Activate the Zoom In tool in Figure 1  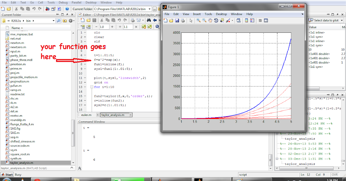coord(198,20)
